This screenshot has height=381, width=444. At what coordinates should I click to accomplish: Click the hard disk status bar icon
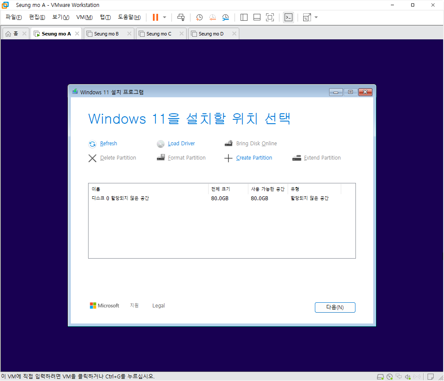(380, 377)
